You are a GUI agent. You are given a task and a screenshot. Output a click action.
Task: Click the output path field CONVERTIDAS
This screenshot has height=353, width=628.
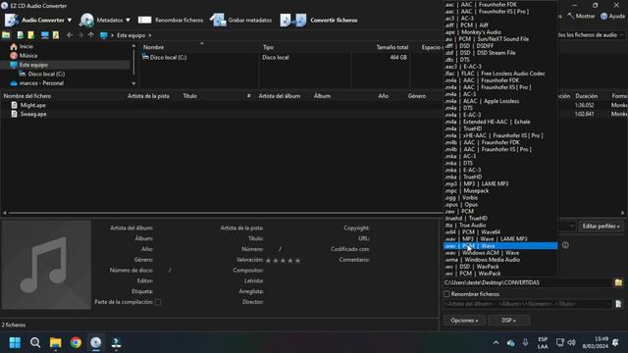(528, 282)
